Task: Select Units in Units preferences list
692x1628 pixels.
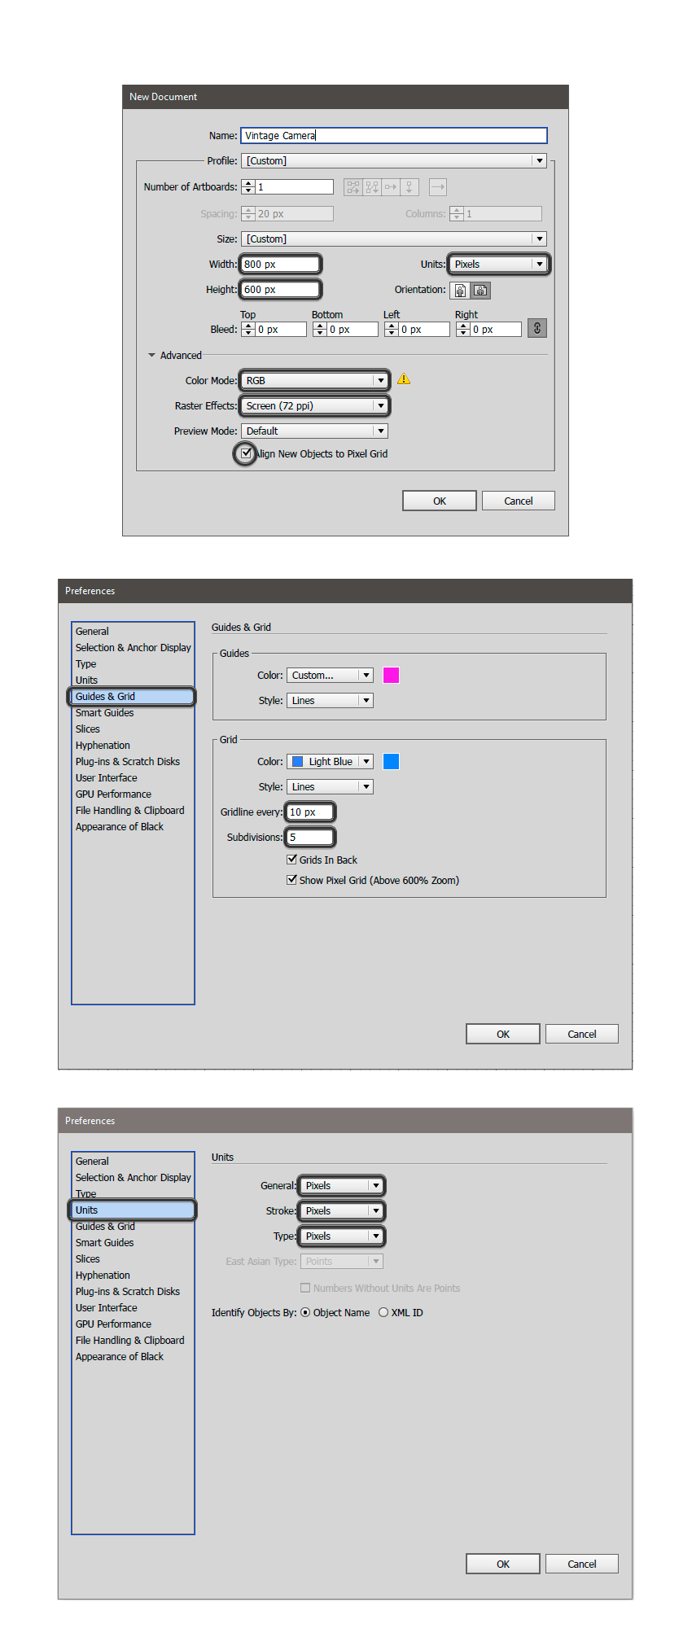Action: pyautogui.click(x=132, y=1210)
